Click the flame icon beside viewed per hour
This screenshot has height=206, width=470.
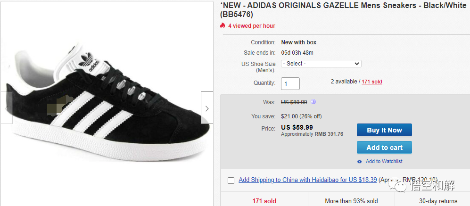(223, 26)
